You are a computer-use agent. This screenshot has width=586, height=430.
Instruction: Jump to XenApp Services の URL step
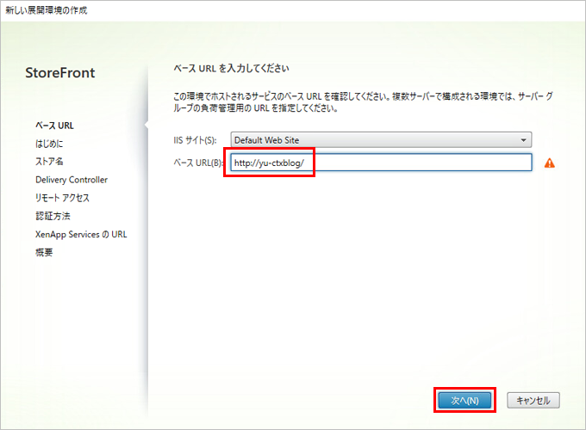(x=81, y=234)
